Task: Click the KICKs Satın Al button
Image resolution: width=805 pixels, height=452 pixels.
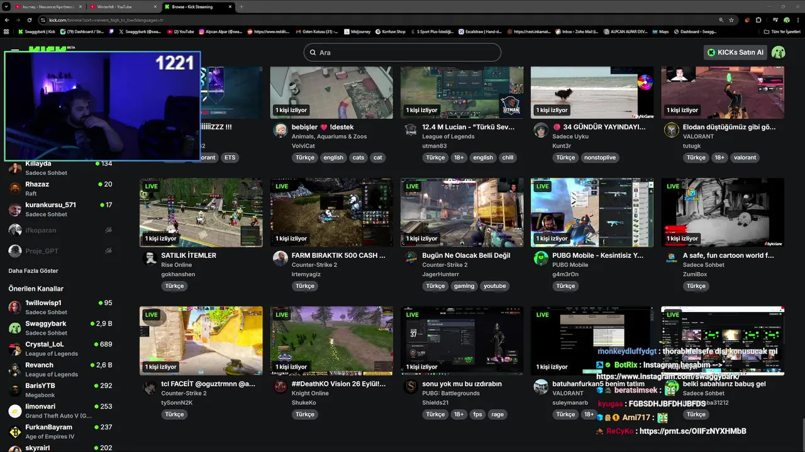Action: pos(735,53)
